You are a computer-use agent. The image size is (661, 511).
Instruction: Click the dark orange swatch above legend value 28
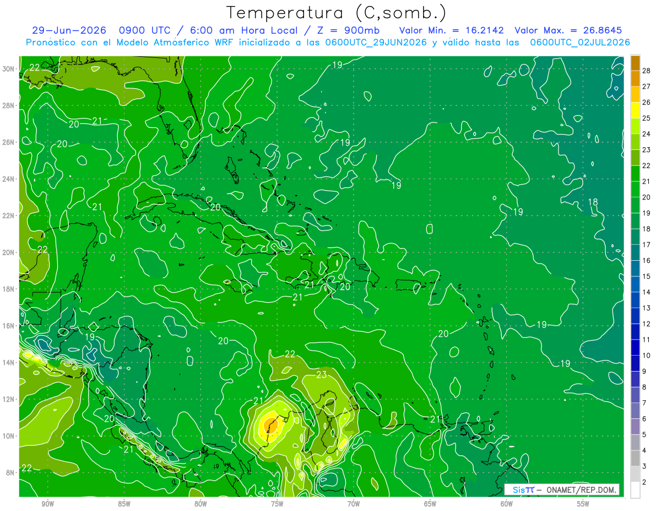click(x=635, y=62)
